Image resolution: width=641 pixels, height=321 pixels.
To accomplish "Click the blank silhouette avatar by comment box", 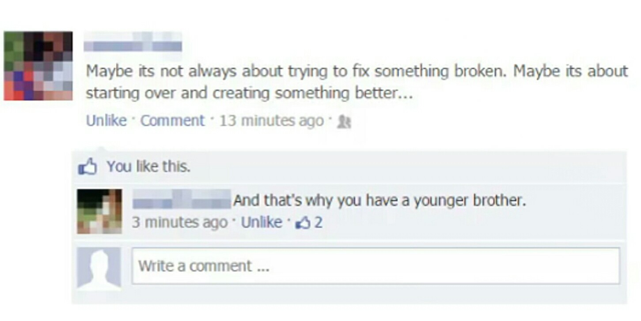I will pyautogui.click(x=99, y=268).
